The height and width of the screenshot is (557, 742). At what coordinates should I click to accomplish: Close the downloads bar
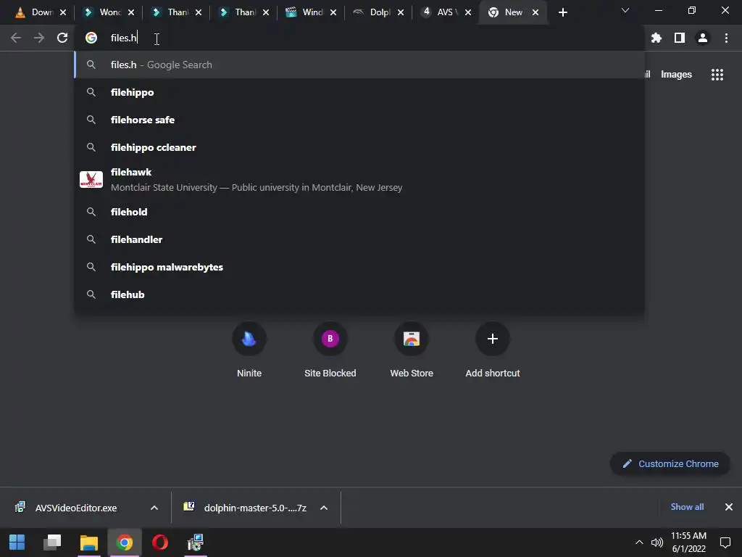(x=729, y=507)
